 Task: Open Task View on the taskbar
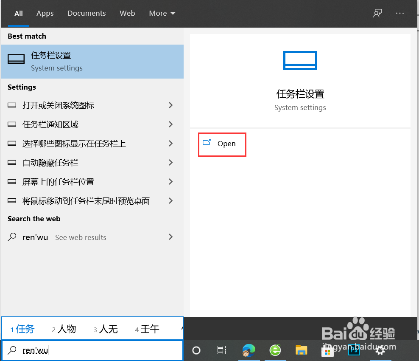(x=221, y=350)
